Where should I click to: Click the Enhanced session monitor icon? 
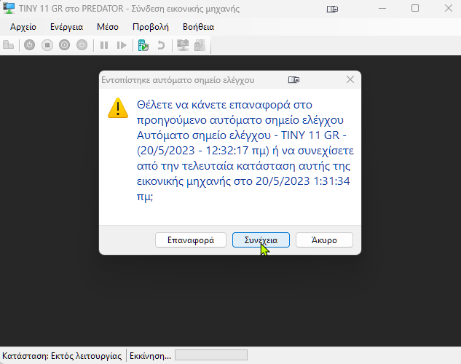[183, 45]
